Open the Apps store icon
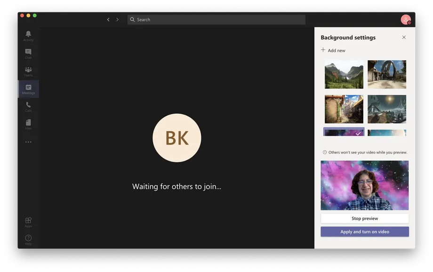 click(28, 222)
